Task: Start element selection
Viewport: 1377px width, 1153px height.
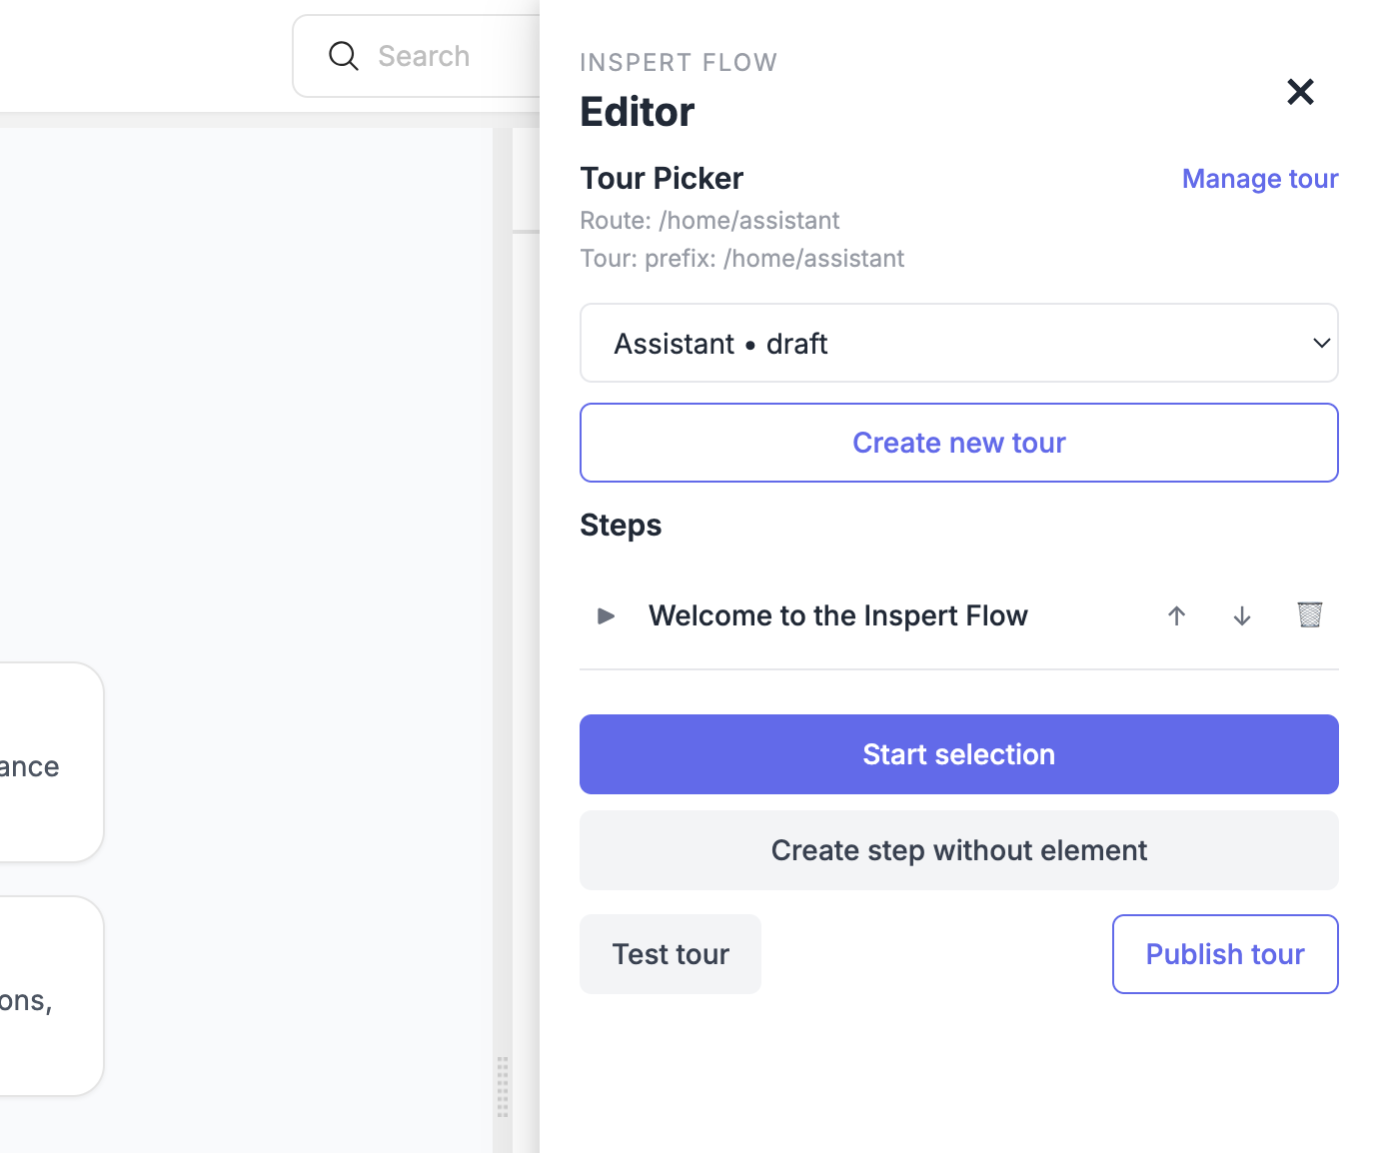Action: tap(958, 754)
